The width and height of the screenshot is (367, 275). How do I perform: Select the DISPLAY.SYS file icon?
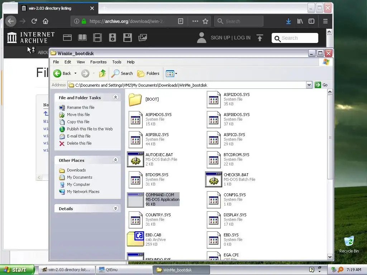tap(214, 220)
